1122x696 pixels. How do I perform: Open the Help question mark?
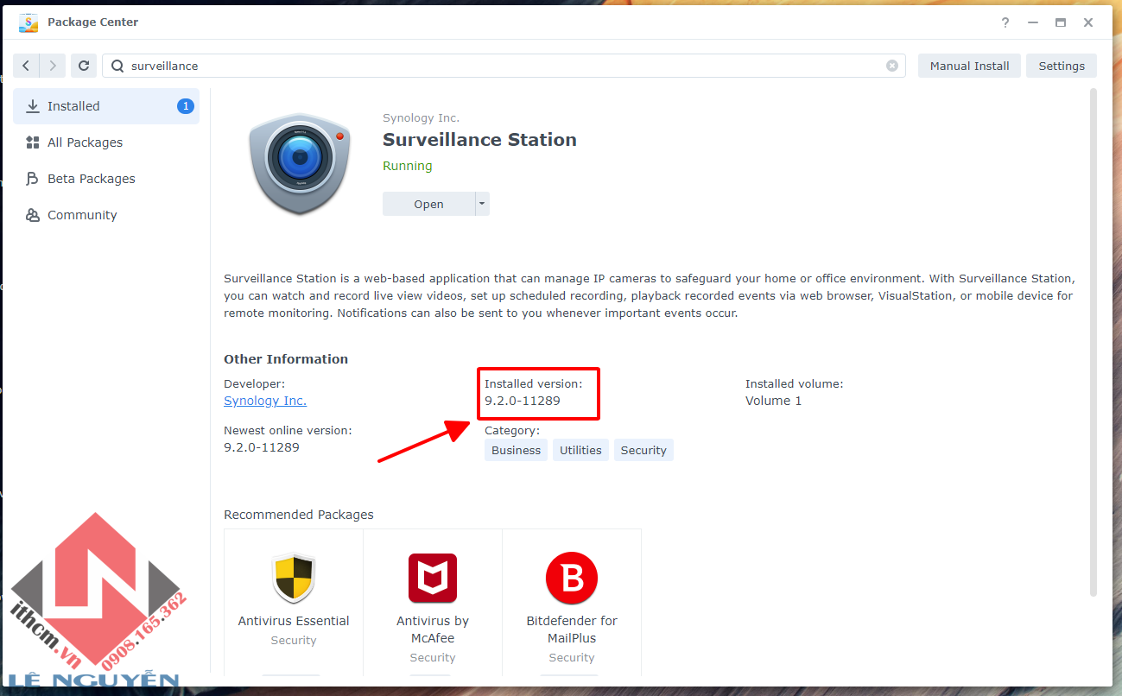tap(1005, 22)
